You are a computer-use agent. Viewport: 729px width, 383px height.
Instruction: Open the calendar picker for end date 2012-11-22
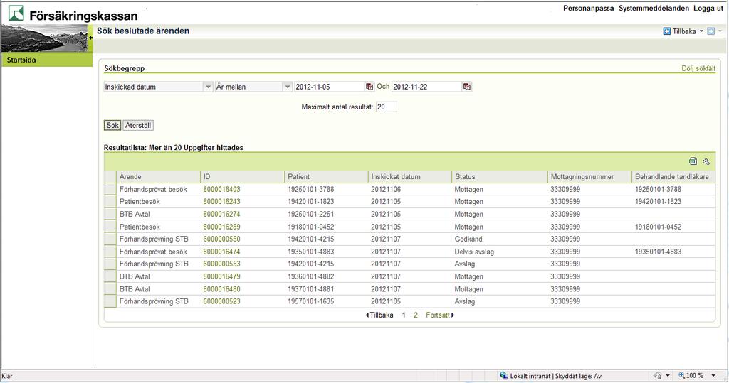coord(467,87)
